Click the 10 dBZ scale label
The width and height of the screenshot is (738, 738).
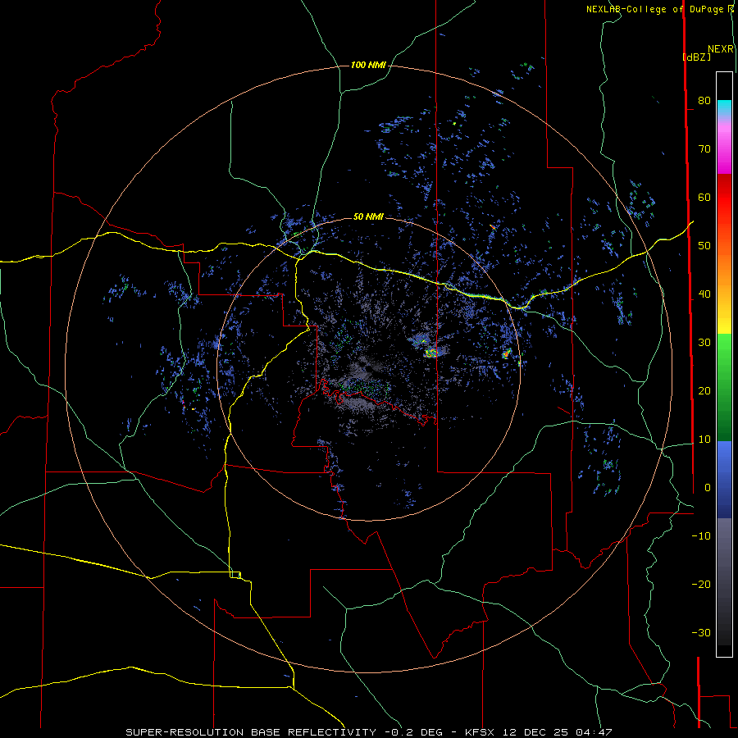[704, 440]
